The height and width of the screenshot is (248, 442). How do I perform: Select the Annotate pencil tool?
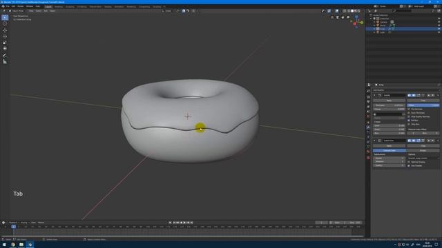click(x=5, y=55)
